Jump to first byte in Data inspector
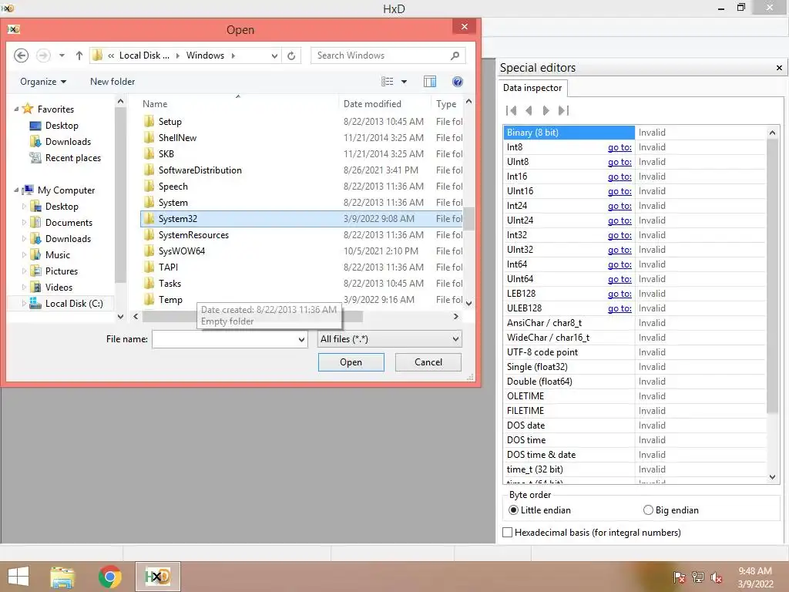 click(x=512, y=110)
